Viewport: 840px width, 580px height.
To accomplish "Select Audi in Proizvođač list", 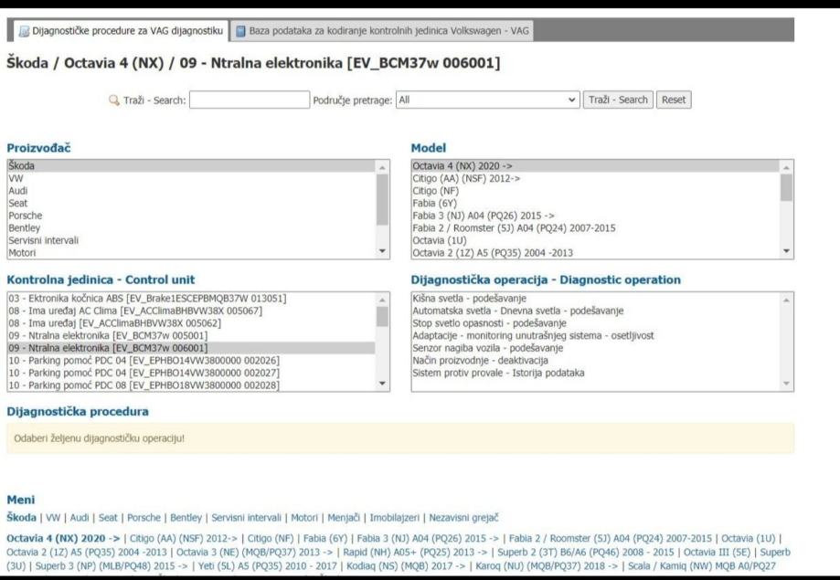I will tap(192, 191).
